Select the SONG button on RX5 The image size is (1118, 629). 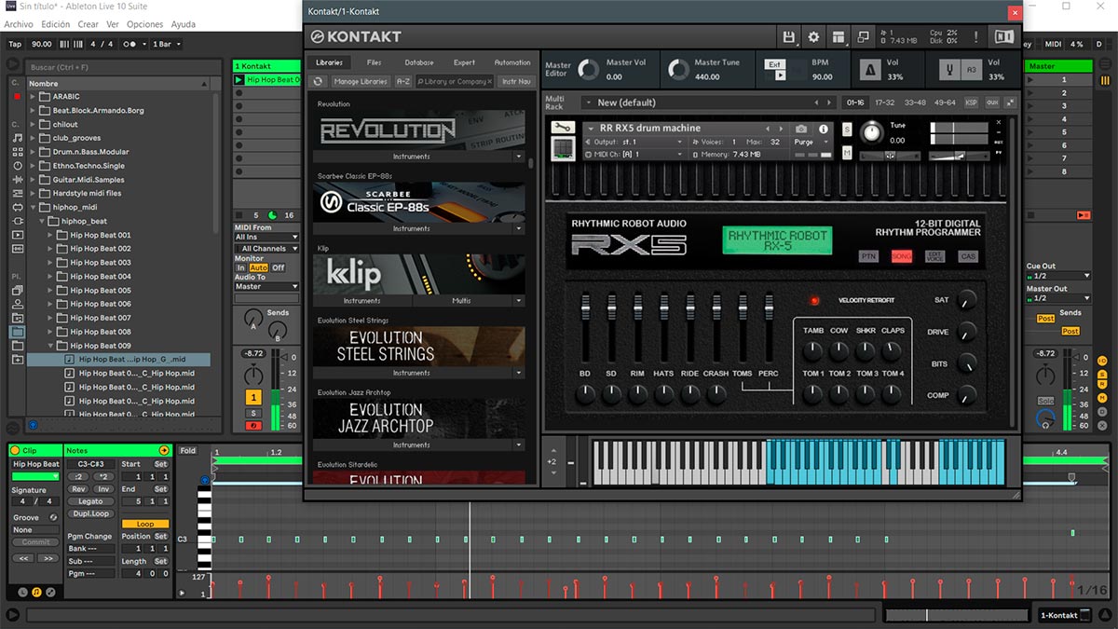click(902, 256)
